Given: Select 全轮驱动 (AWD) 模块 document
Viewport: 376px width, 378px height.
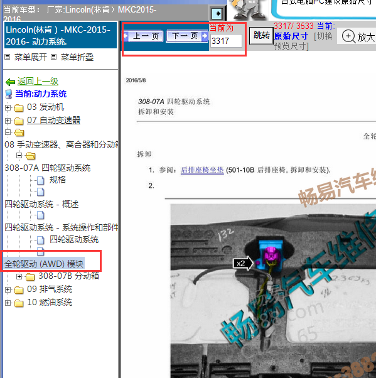Looking at the screenshot, I should coord(44,264).
